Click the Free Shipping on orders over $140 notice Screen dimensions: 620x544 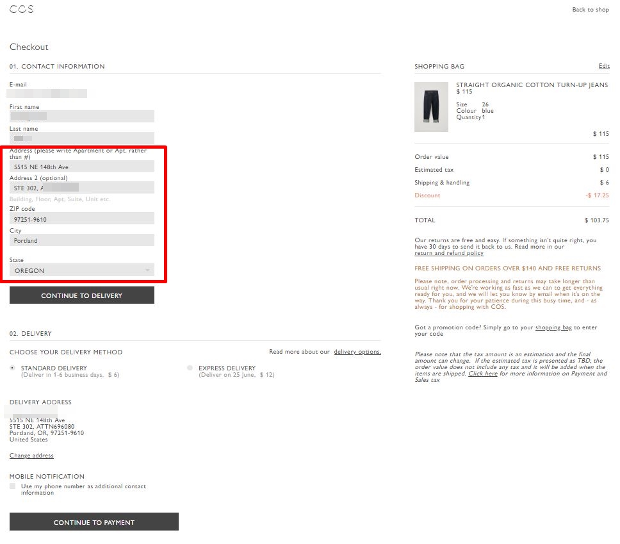pos(508,268)
